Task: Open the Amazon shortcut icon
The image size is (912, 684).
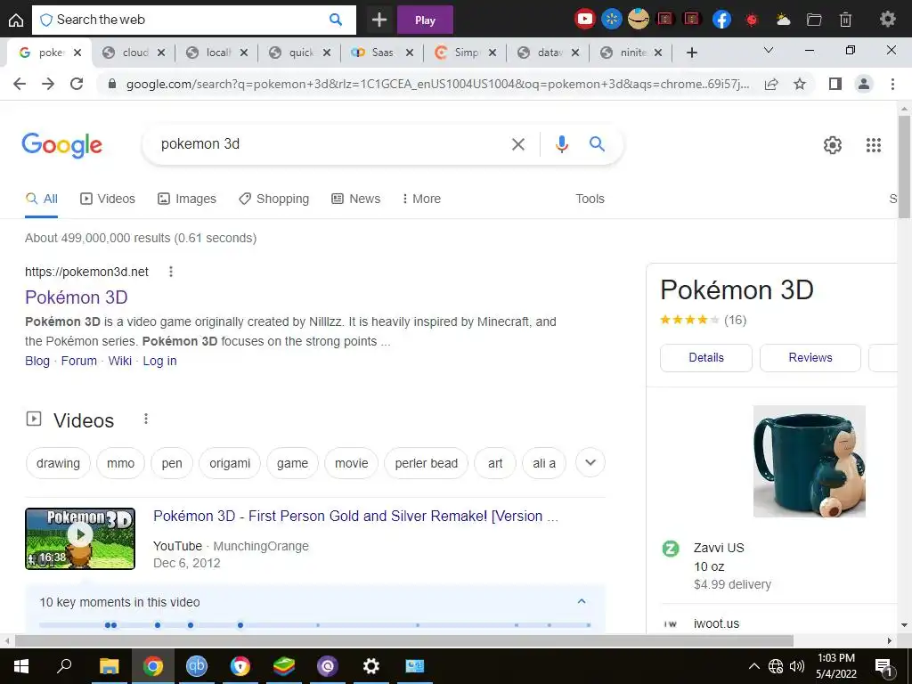Action: point(638,20)
